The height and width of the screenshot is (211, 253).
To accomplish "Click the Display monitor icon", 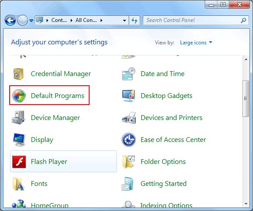I will pyautogui.click(x=19, y=140).
